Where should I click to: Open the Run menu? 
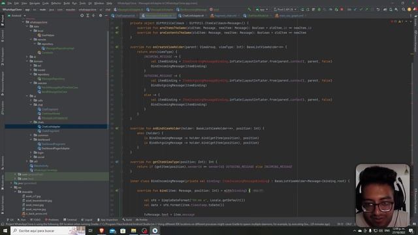(x=74, y=3)
